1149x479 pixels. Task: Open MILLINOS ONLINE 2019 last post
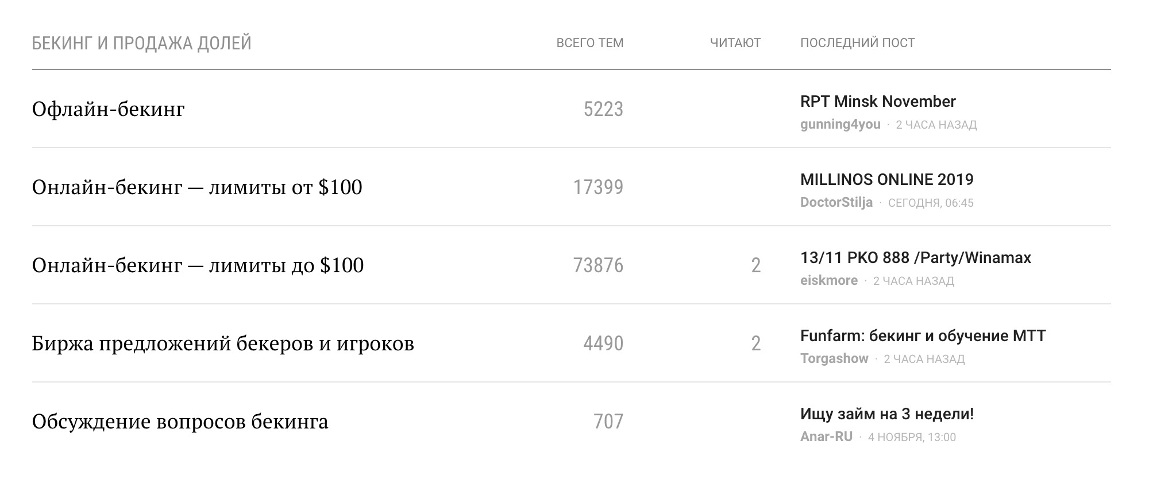(887, 180)
